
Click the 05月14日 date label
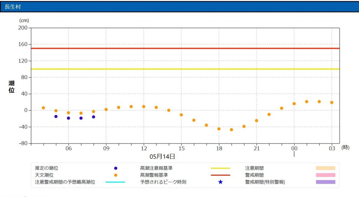(x=162, y=156)
